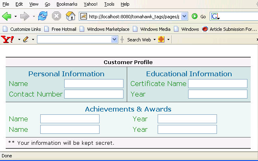Open the Tools menu

109,4
